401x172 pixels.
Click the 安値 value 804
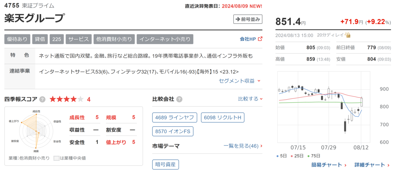tap(372, 59)
